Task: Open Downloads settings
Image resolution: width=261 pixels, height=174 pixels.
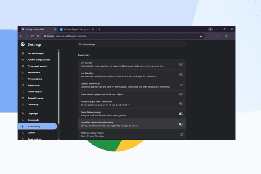Action: (x=37, y=120)
